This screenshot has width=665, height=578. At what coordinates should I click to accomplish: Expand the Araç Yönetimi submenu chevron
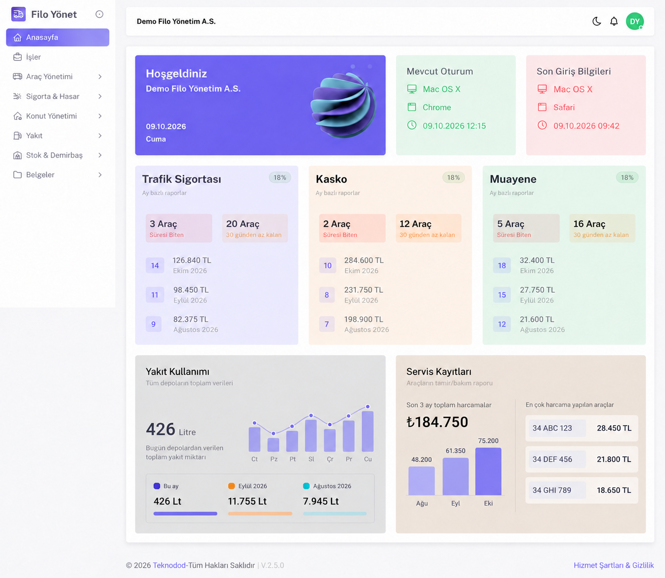coord(100,77)
